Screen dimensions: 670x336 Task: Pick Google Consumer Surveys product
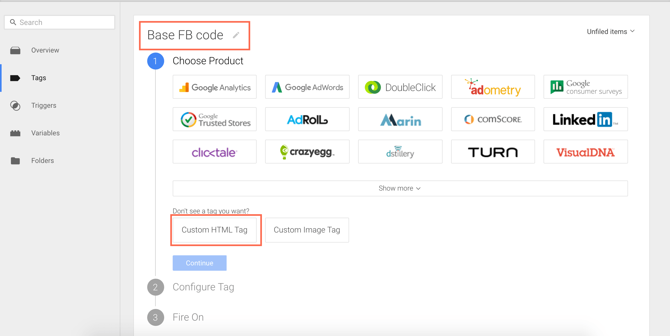click(586, 87)
